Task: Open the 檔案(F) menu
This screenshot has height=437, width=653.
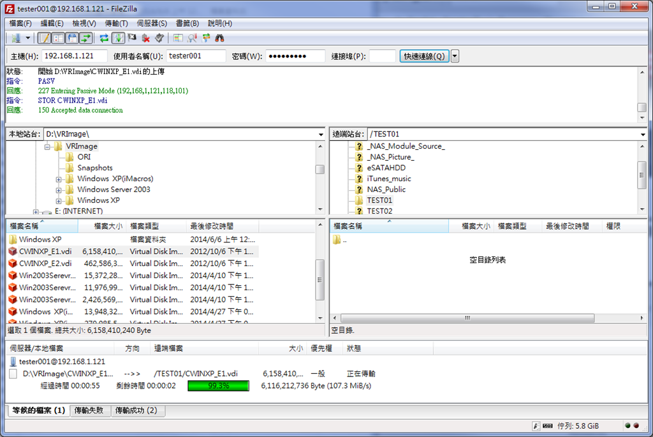Action: click(20, 24)
